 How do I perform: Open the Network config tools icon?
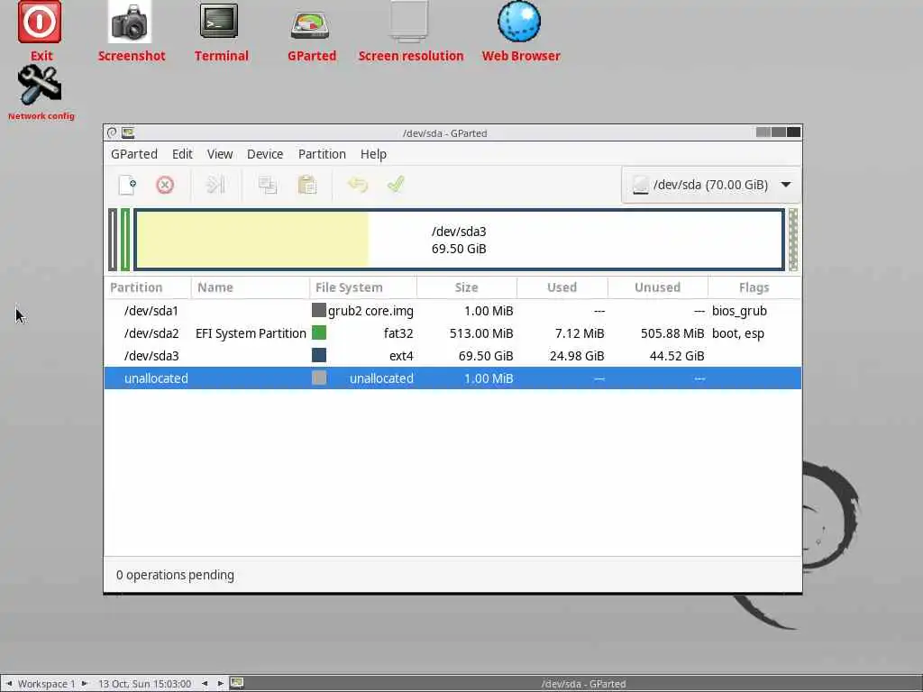40,85
